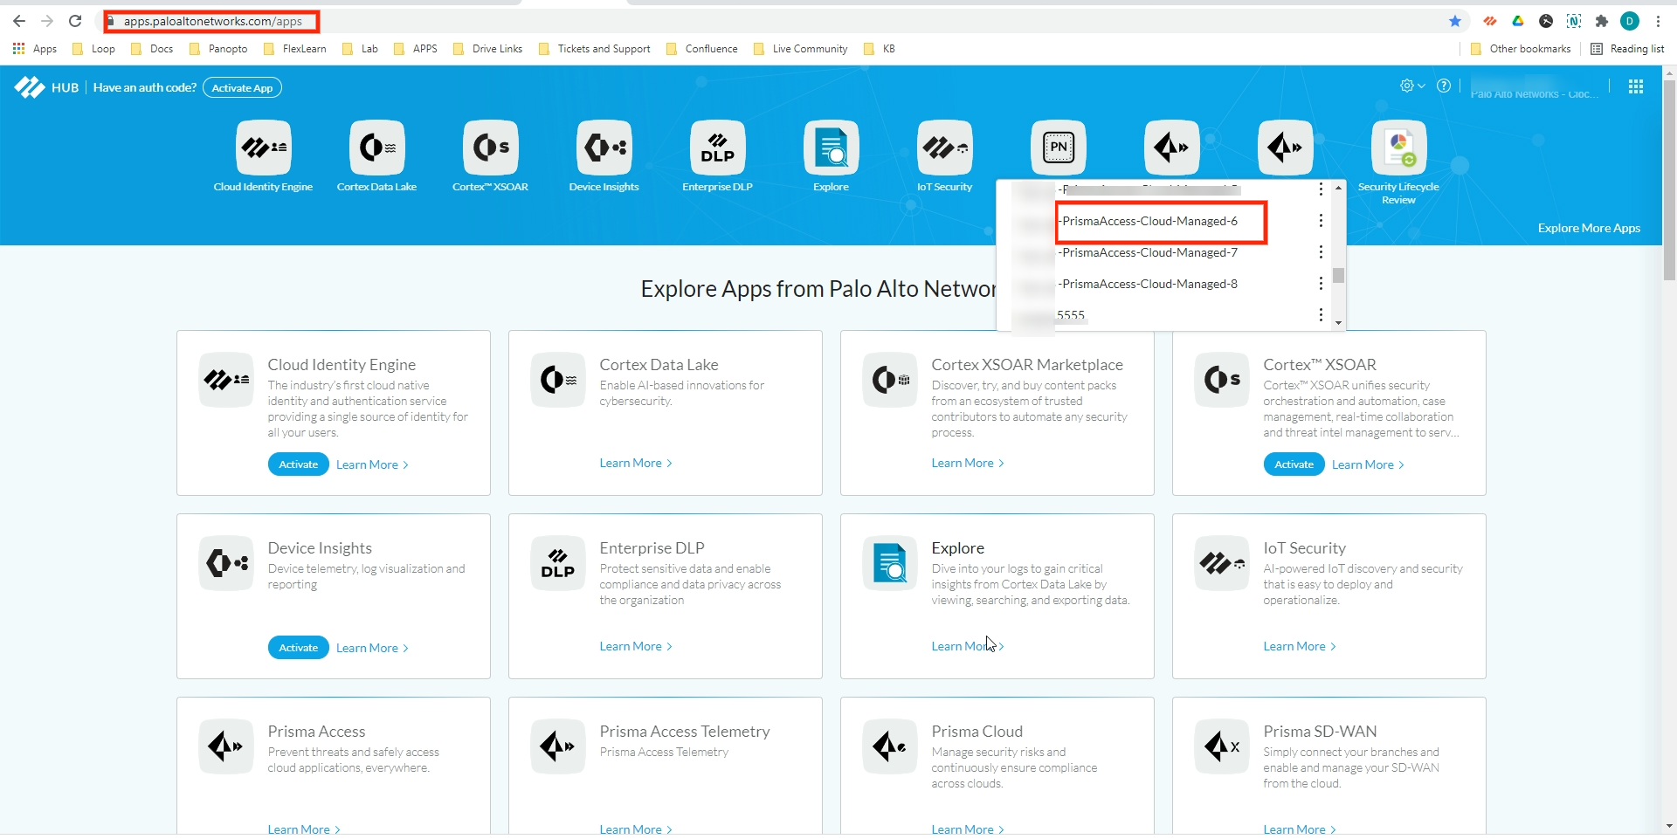Open Learn More for Enterprise DLP

[x=635, y=647]
